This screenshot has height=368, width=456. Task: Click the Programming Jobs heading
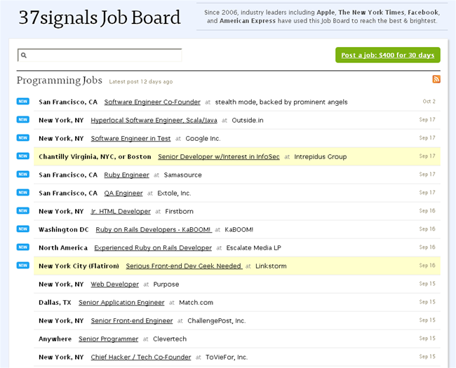(60, 80)
